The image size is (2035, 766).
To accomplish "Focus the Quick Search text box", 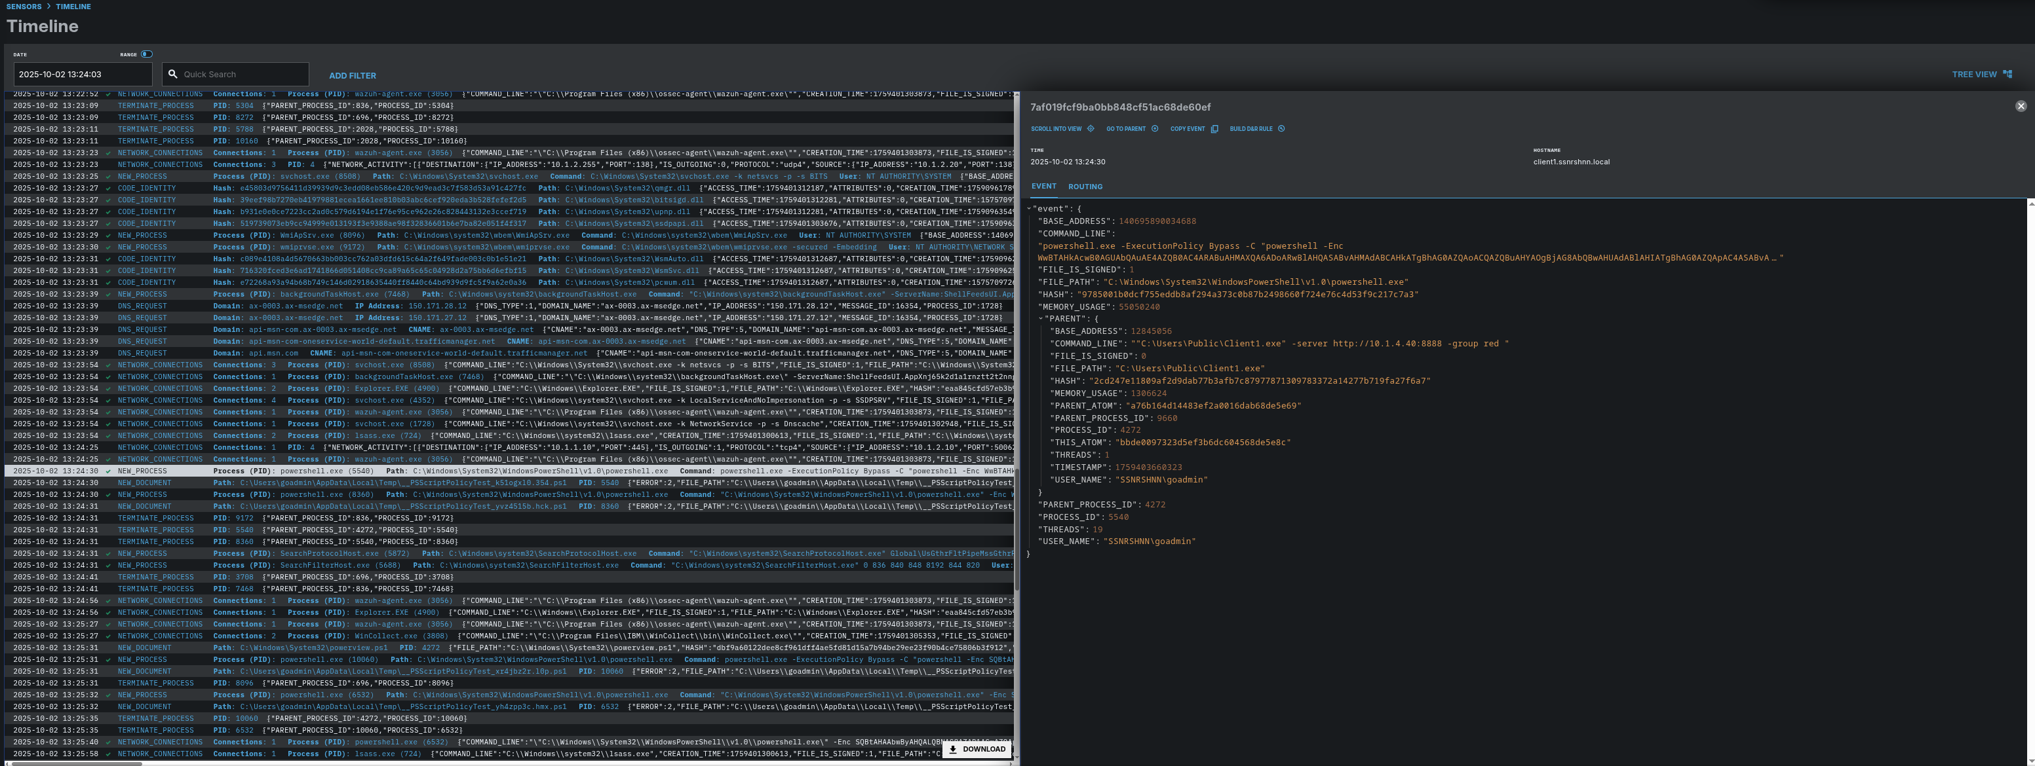I will click(242, 74).
